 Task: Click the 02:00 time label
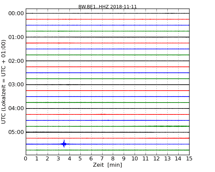coord(16,61)
